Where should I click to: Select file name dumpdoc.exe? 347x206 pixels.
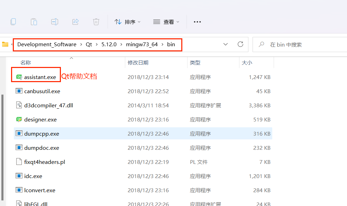pos(42,148)
